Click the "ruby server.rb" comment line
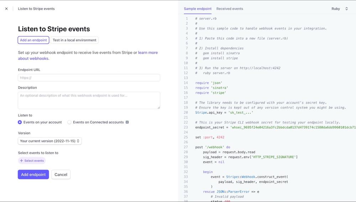356x202 pixels. [x=213, y=73]
